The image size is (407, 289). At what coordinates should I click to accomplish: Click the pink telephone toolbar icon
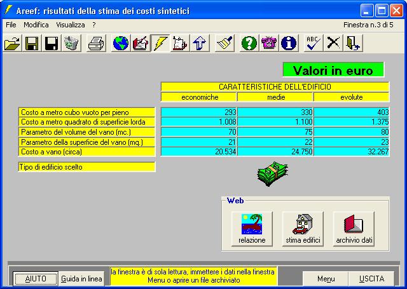click(x=269, y=43)
